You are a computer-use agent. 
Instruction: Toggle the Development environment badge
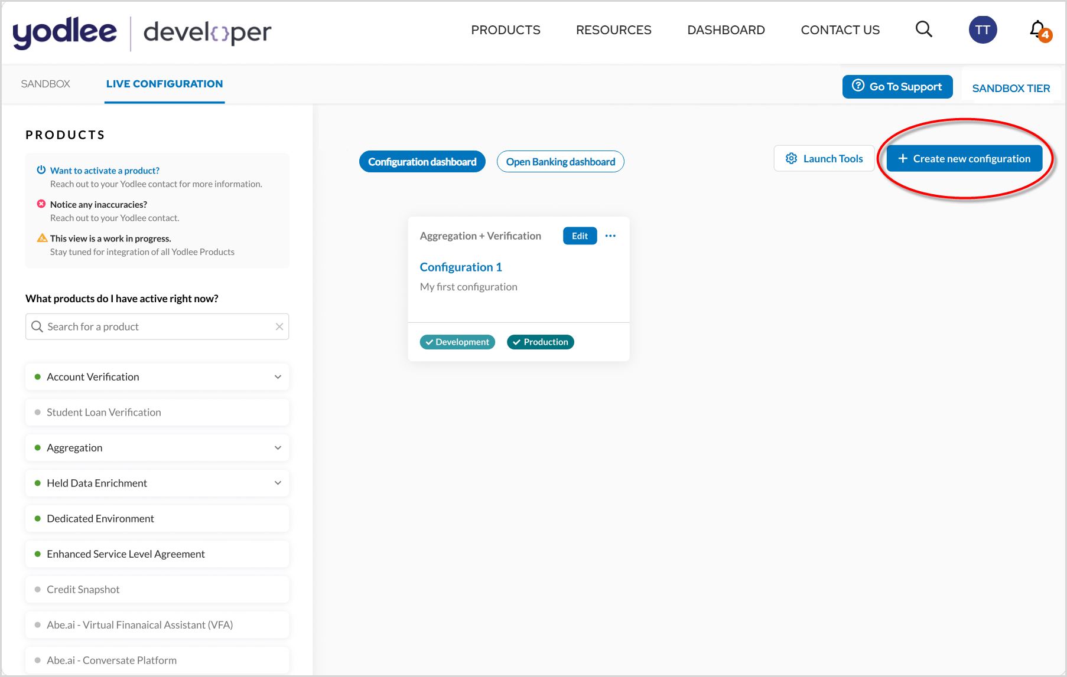pos(457,342)
